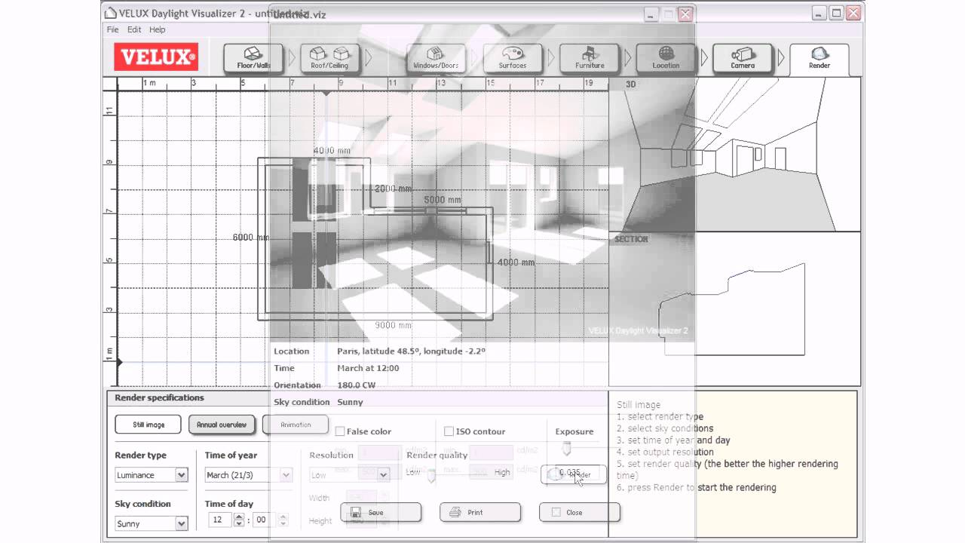
Task: Click the printer icon on Print
Action: 455,512
